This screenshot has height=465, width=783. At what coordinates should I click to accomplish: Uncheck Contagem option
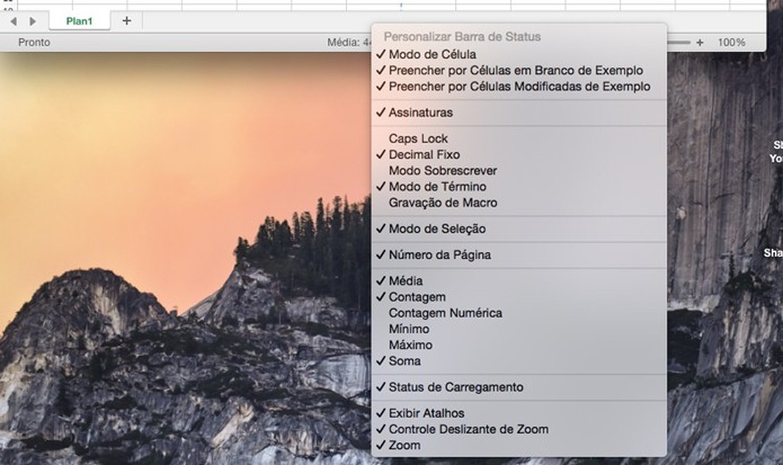tap(519, 296)
